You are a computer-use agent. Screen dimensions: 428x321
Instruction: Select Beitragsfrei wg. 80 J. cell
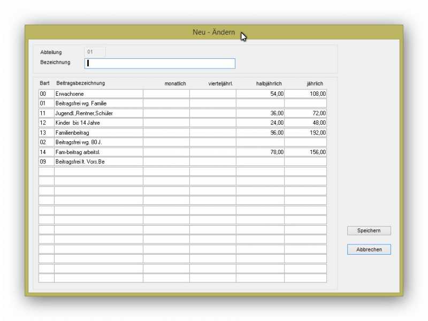98,142
